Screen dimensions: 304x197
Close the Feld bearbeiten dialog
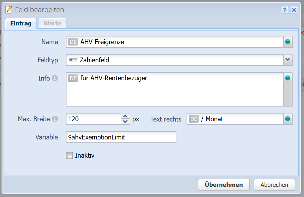[294, 10]
